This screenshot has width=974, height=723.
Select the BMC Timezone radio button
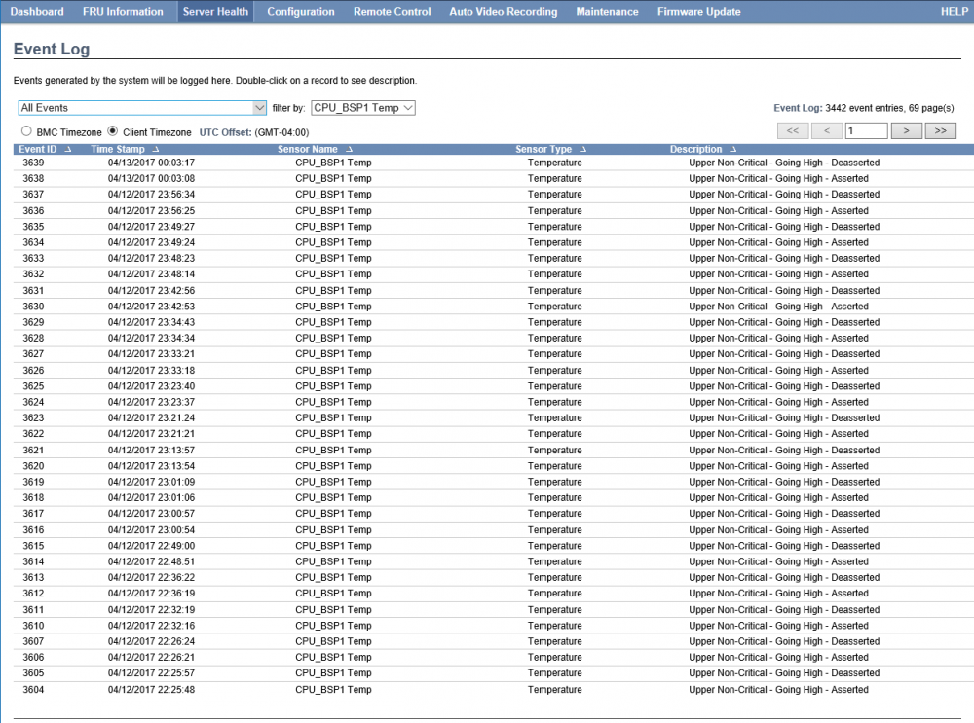pos(26,131)
